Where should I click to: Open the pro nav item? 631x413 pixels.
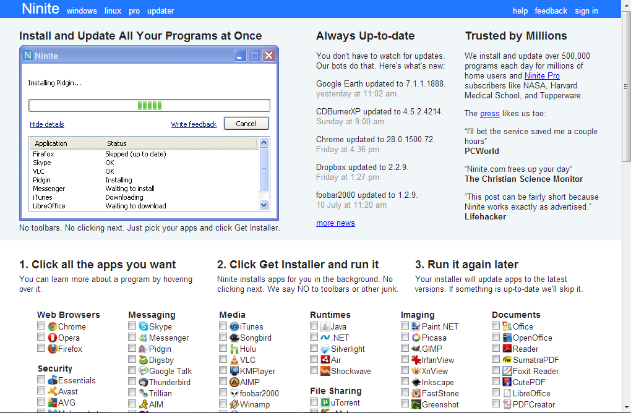[134, 11]
